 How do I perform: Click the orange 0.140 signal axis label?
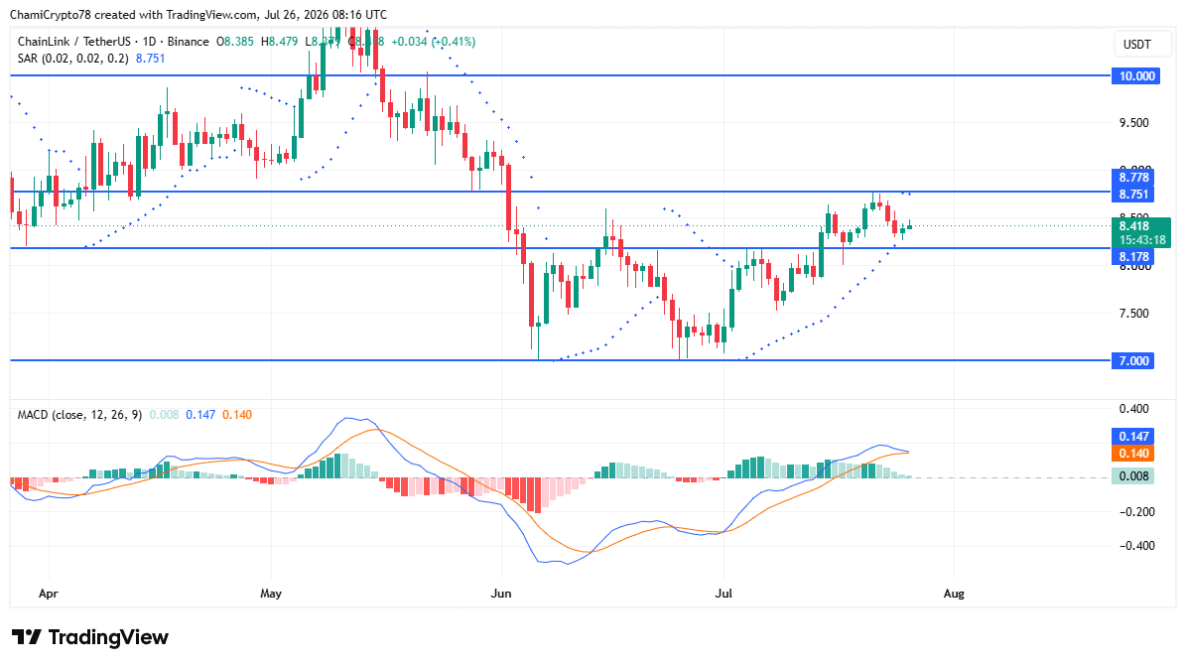[x=1133, y=454]
